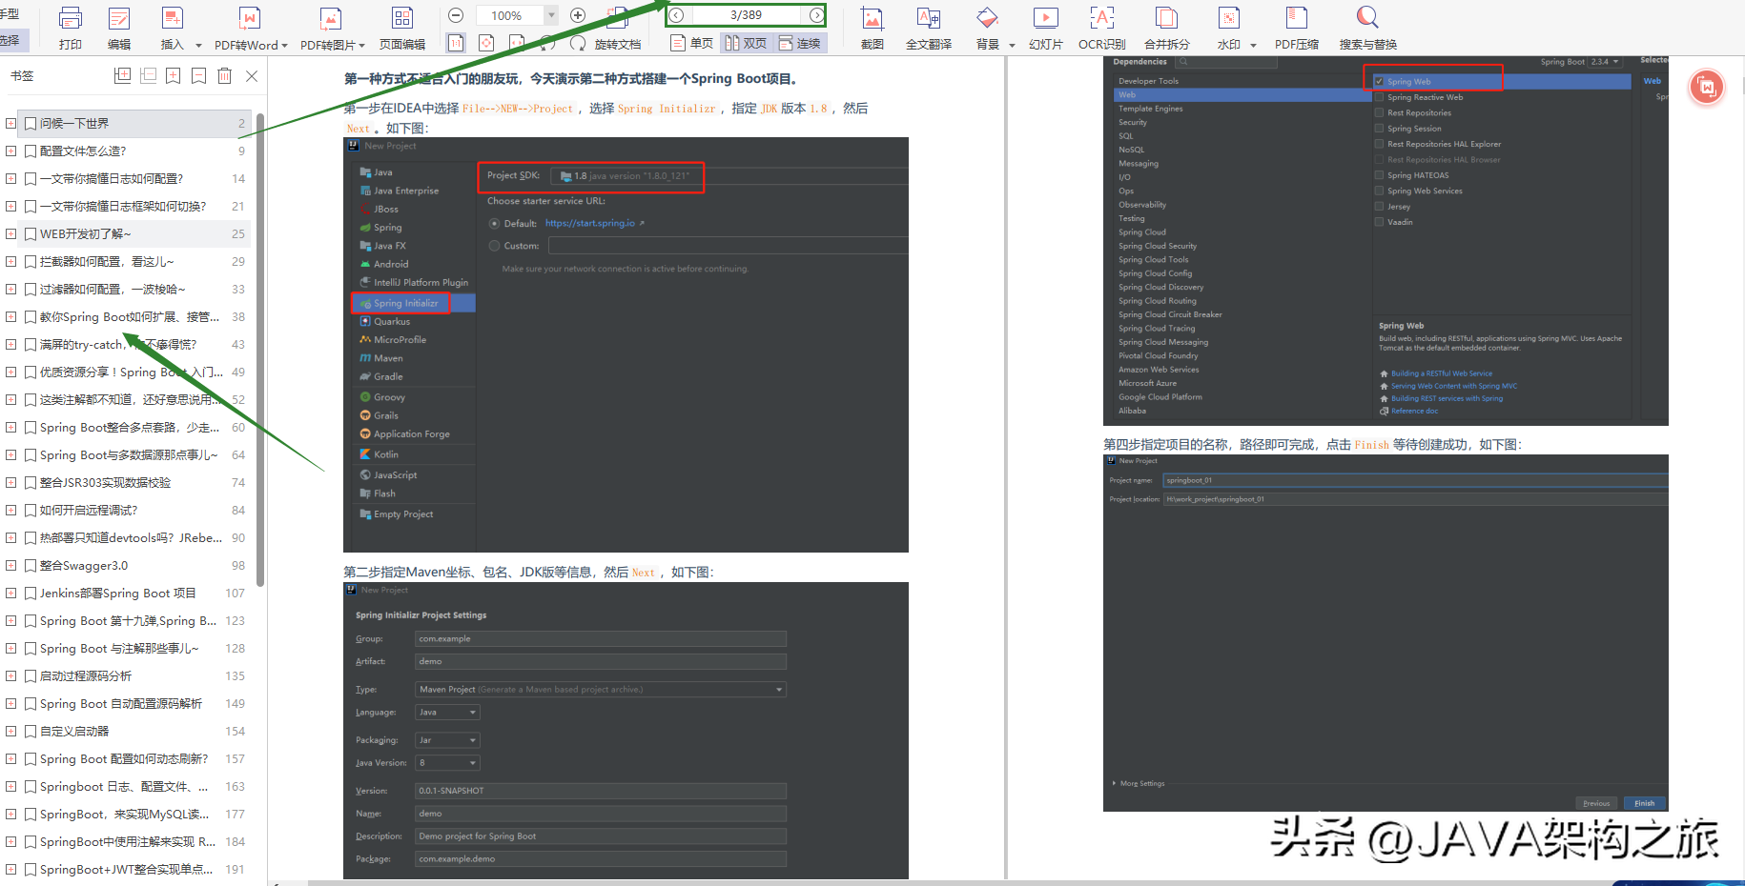Open bookmark 如何开启远程调试?
Screen dimensions: 1745x886
[89, 510]
